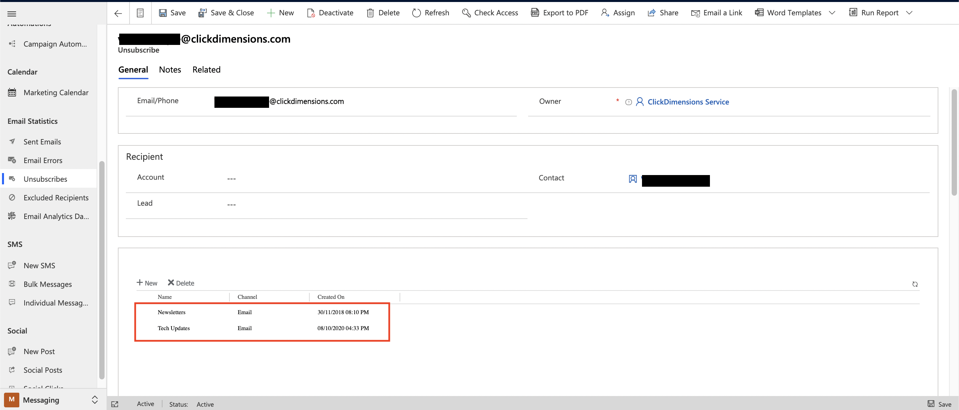Click the 30/11/2018 08:10 PM date cell
This screenshot has height=410, width=959.
point(343,312)
